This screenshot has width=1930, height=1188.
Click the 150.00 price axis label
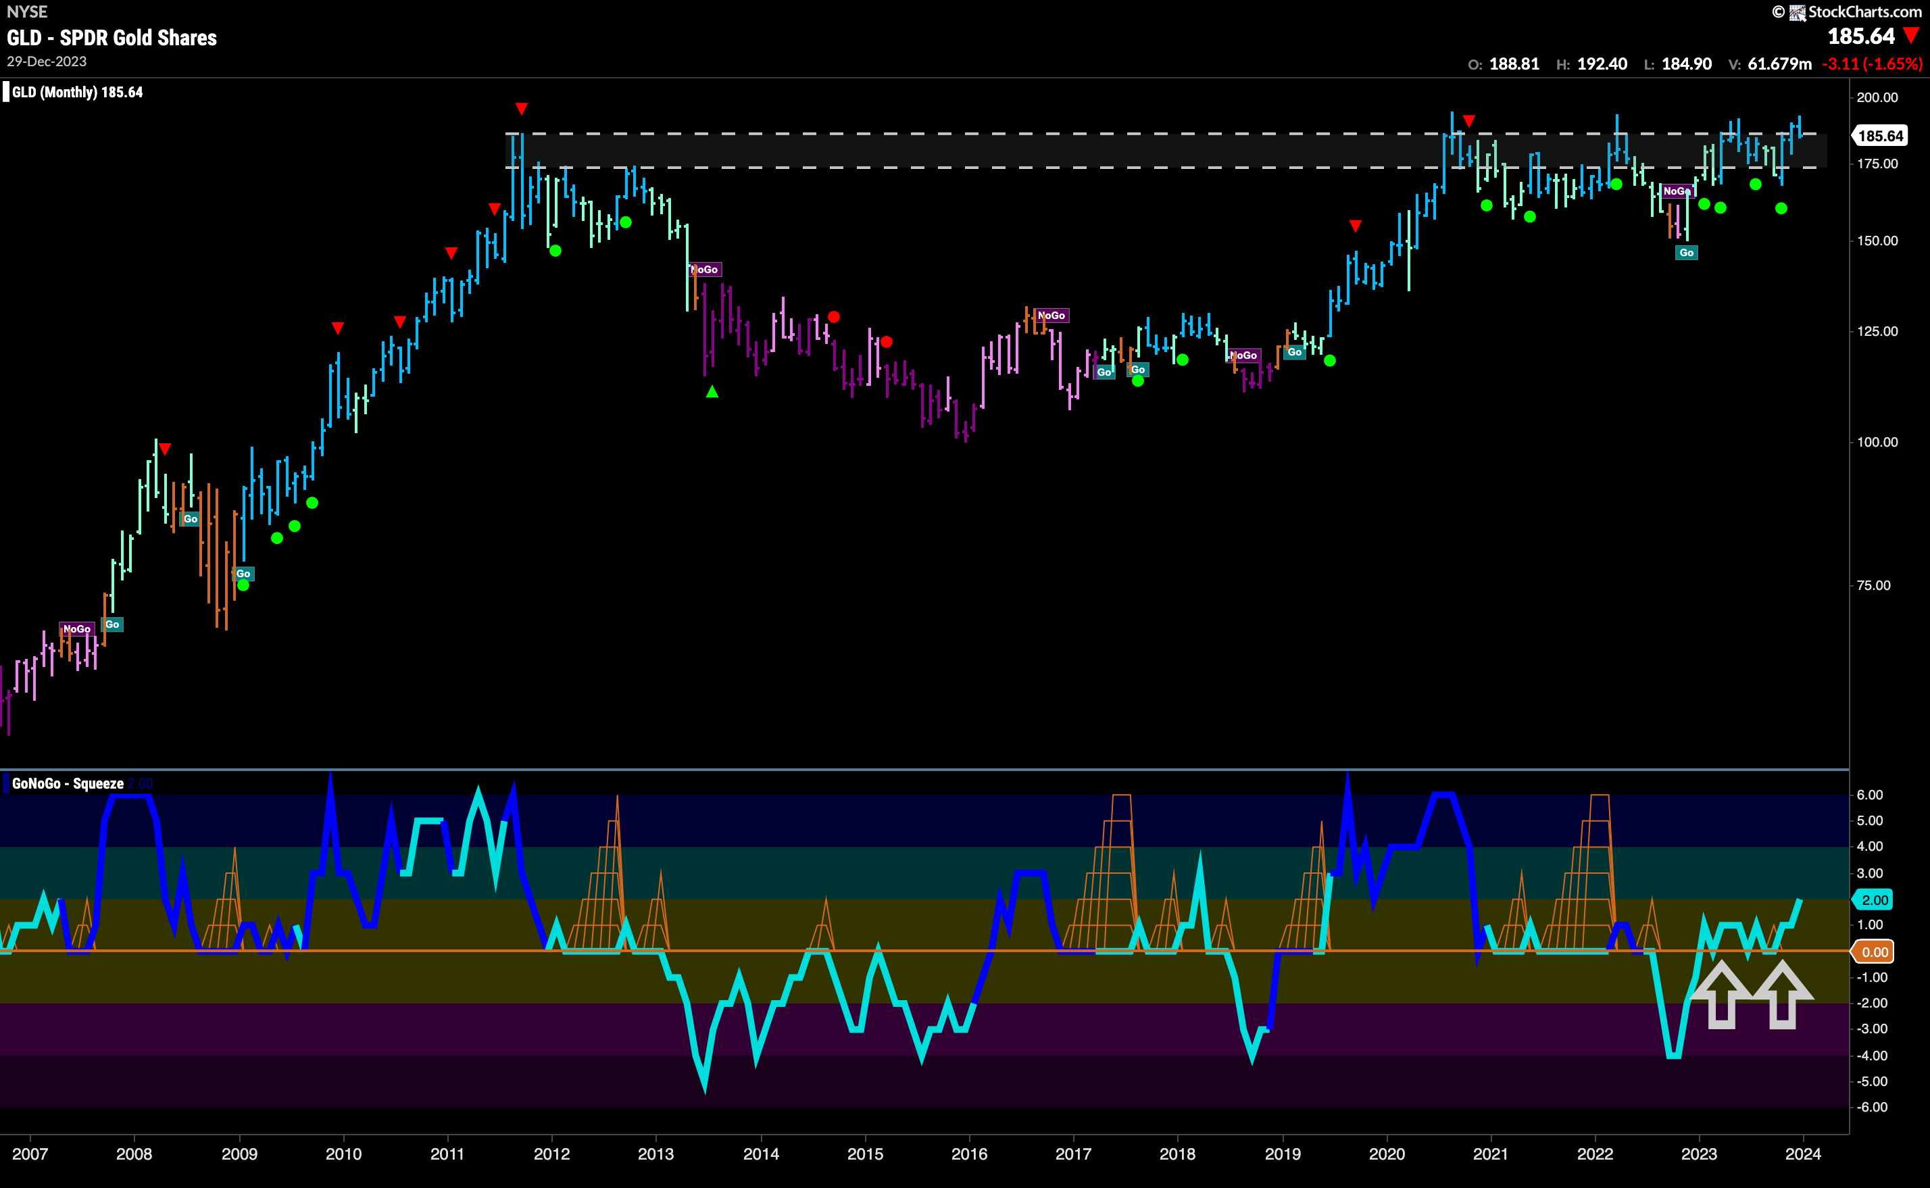coord(1877,241)
